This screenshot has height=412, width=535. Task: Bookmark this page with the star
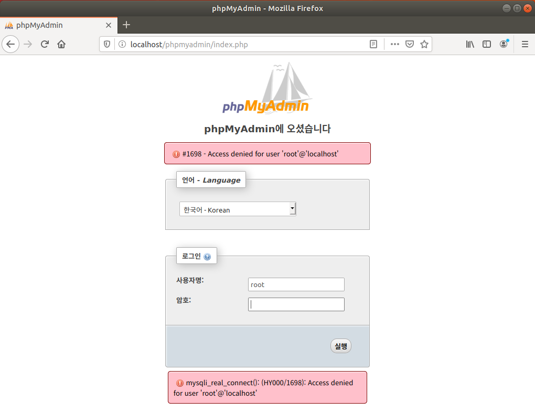coord(424,45)
